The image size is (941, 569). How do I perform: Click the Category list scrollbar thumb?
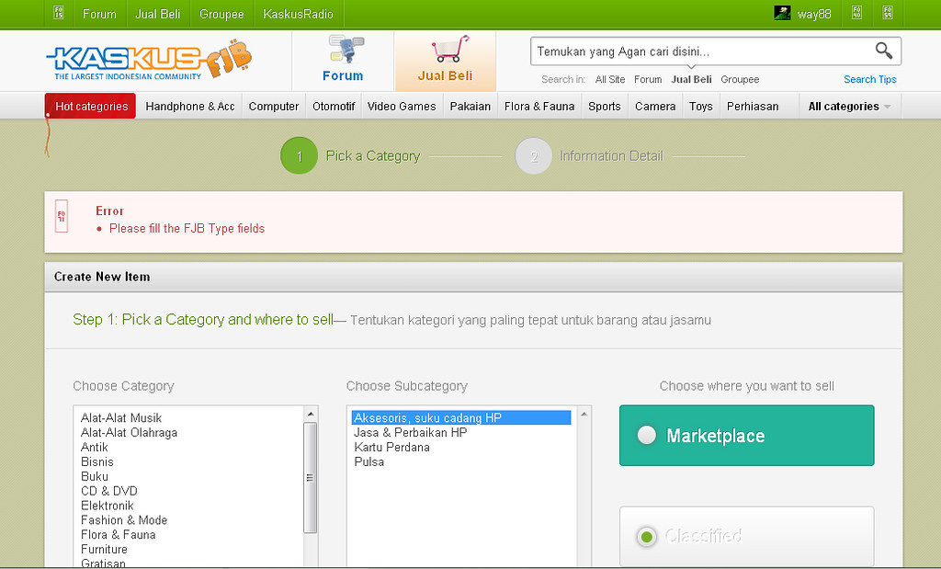coord(310,478)
